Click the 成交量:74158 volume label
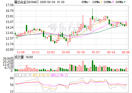The image size is (132, 93). [x=24, y=57]
